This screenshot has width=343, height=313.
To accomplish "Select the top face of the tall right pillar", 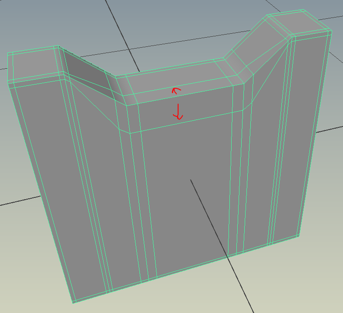I will point(298,23).
